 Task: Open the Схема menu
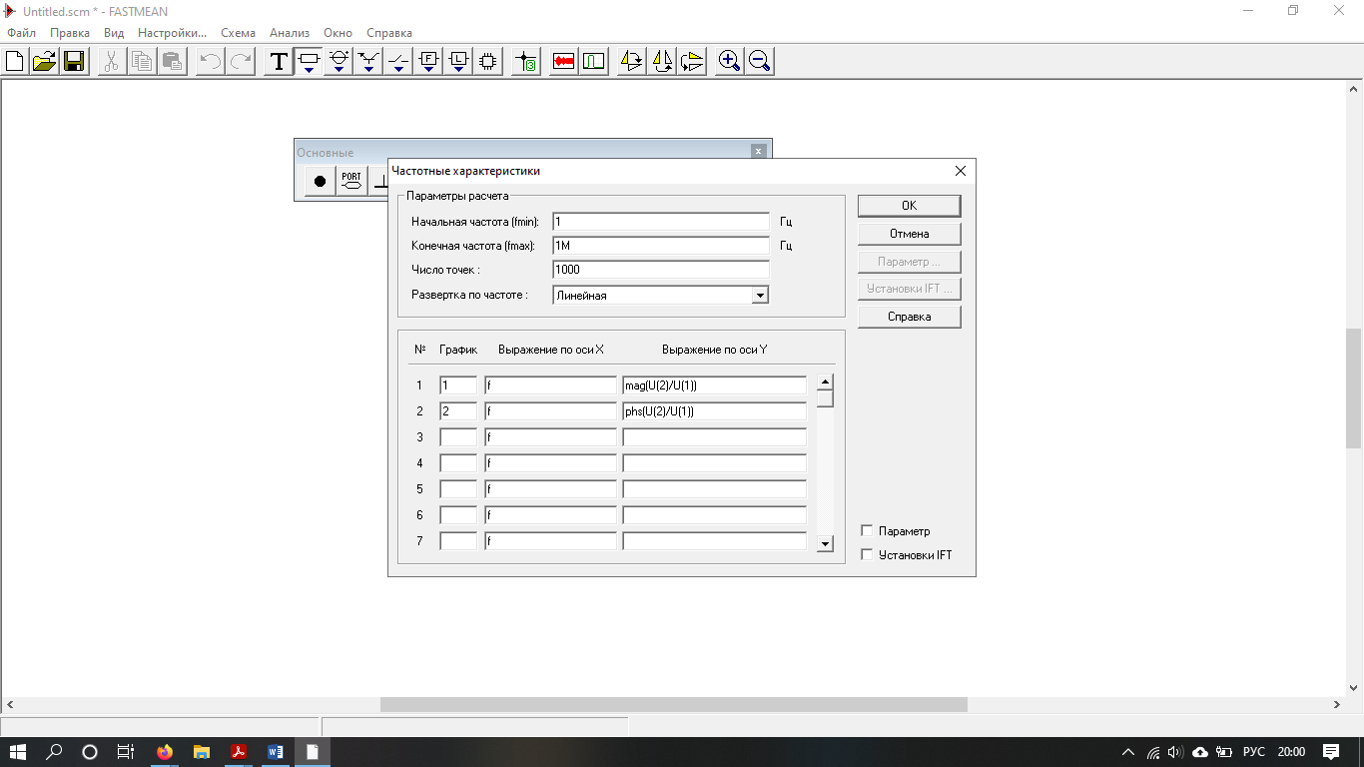point(238,33)
